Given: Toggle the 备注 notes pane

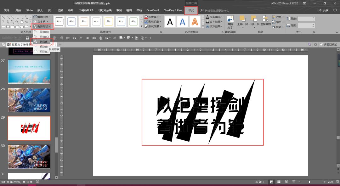Looking at the screenshot, I should tap(260, 182).
